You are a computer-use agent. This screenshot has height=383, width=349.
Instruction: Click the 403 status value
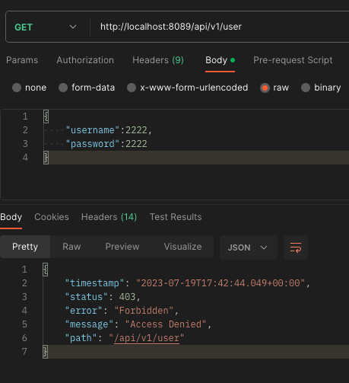click(127, 297)
